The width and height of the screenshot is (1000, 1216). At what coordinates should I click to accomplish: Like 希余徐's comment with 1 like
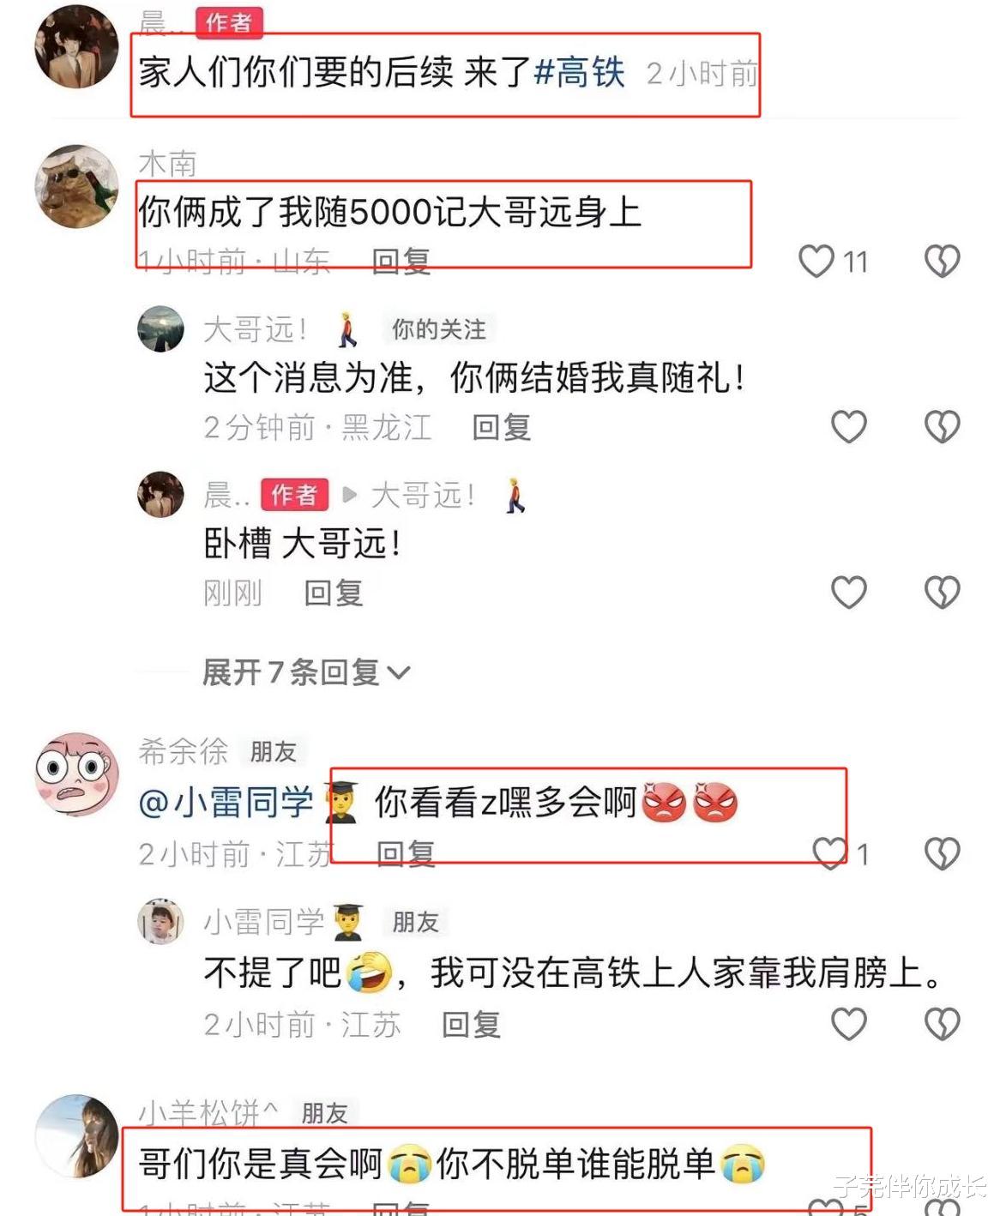pos(829,853)
